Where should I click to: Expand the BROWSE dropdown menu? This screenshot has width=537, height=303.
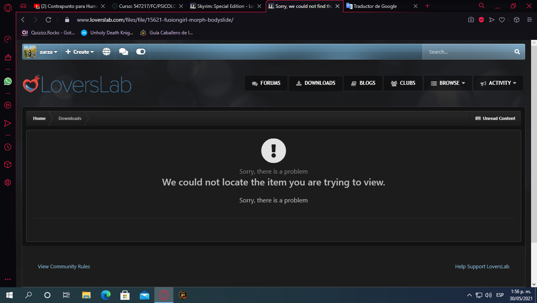448,83
